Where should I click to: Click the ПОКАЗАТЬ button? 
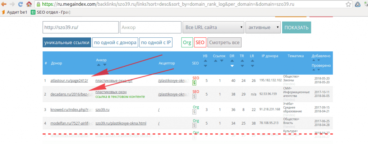point(296,27)
